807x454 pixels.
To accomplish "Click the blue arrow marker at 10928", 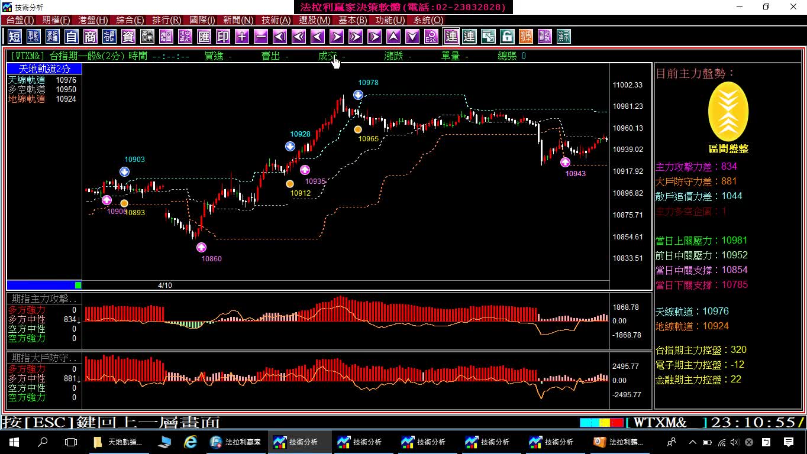I will coord(290,146).
